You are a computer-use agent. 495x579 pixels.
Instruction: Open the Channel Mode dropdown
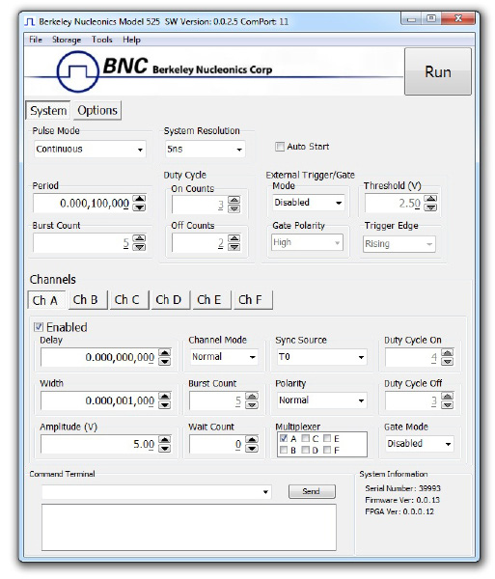[x=224, y=357]
